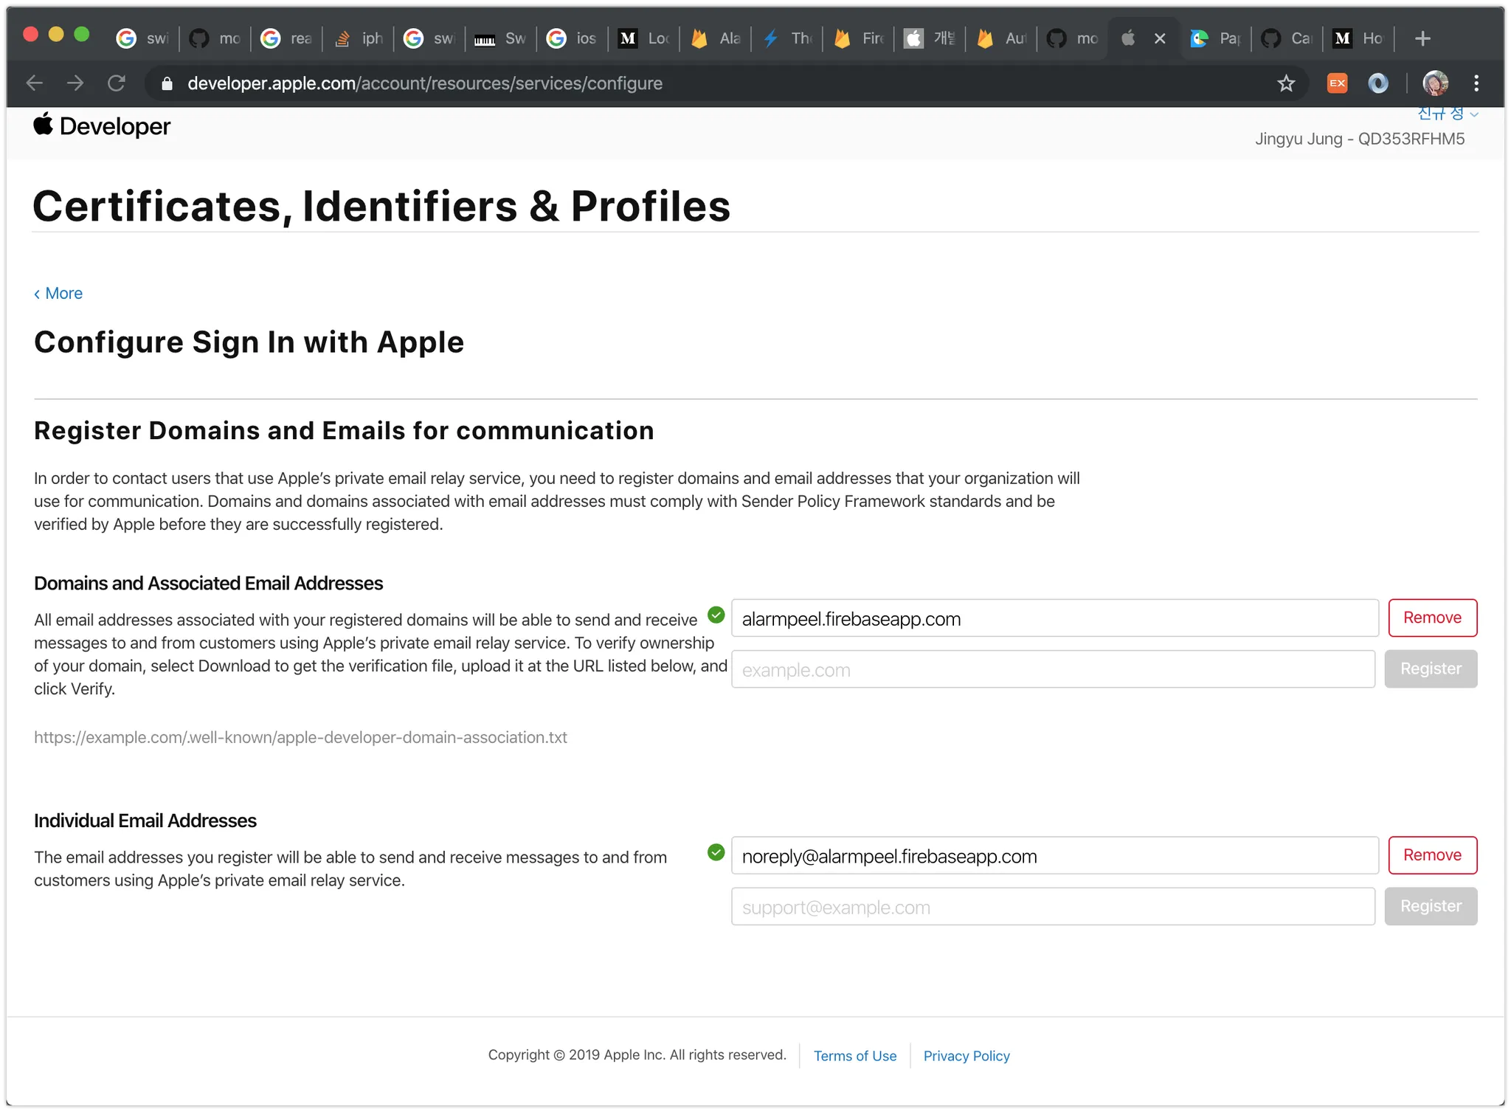The height and width of the screenshot is (1112, 1511).
Task: Reload the page with refresh icon
Action: pos(116,83)
